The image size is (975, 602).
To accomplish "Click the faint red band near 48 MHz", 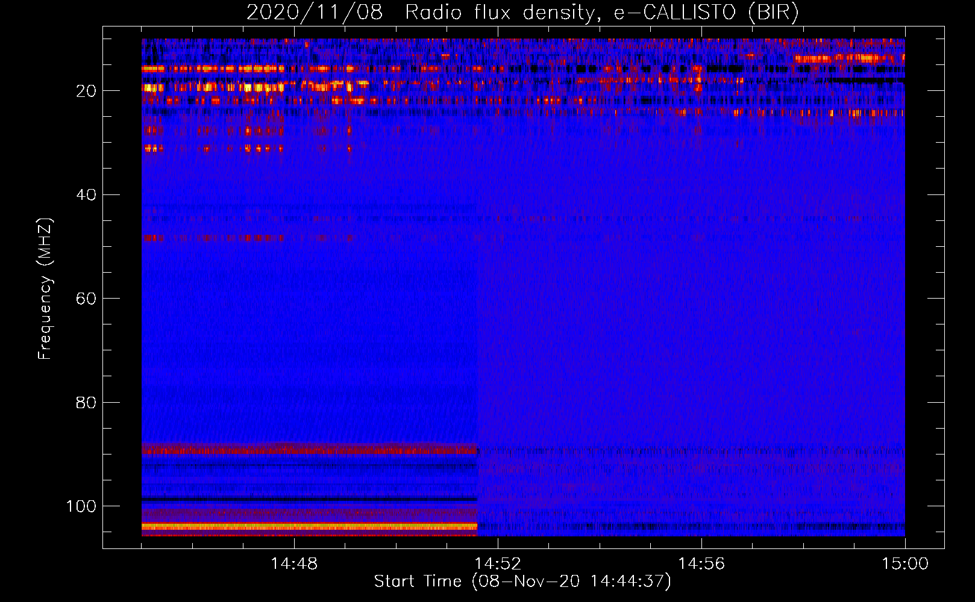I will tap(211, 238).
